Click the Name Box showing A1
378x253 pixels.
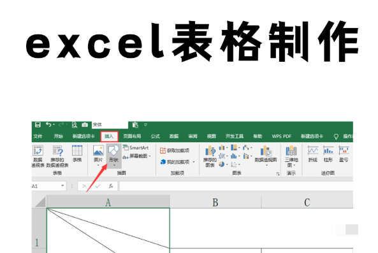coord(46,186)
